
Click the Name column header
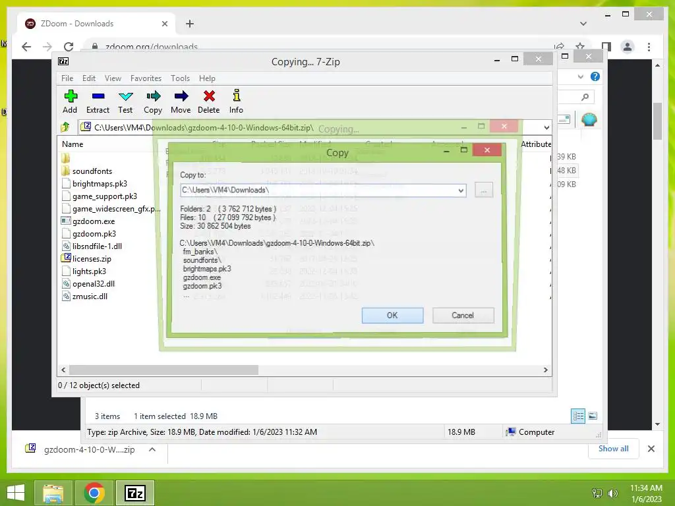[x=73, y=144]
